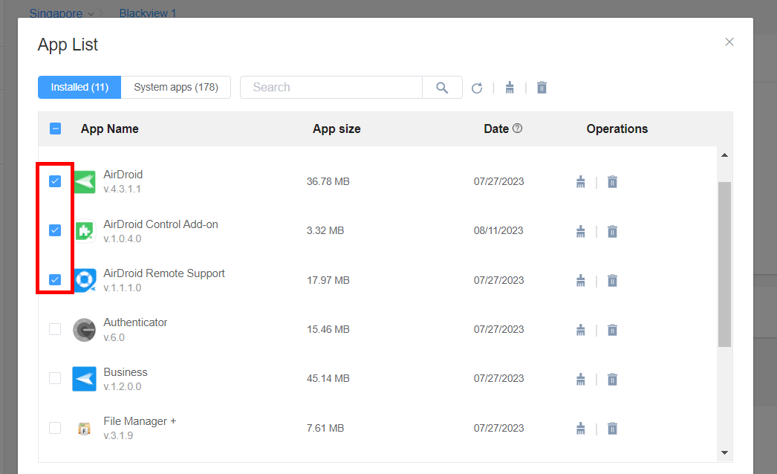The width and height of the screenshot is (777, 474).
Task: Click the search magnifier icon
Action: (x=442, y=88)
